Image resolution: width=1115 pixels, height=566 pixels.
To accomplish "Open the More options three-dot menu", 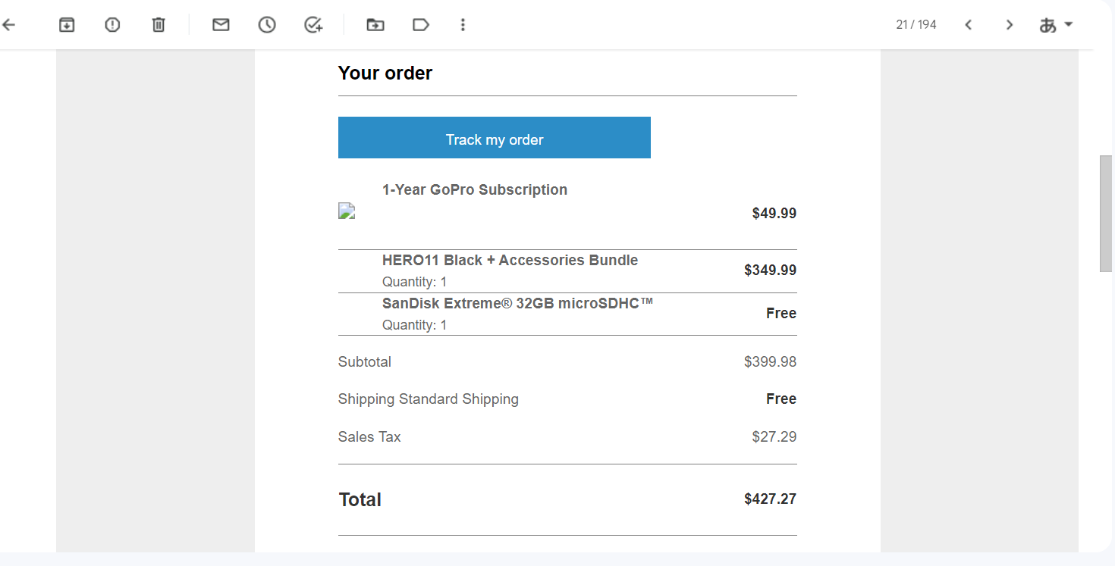I will [463, 25].
